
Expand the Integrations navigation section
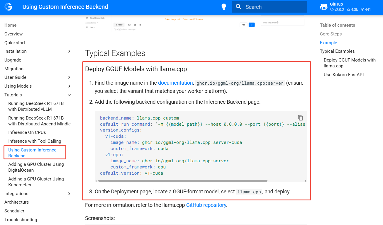click(x=69, y=194)
